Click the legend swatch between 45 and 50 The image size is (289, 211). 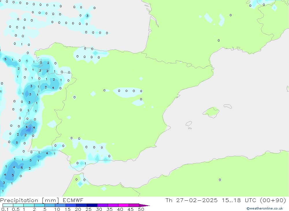[x=134, y=205]
